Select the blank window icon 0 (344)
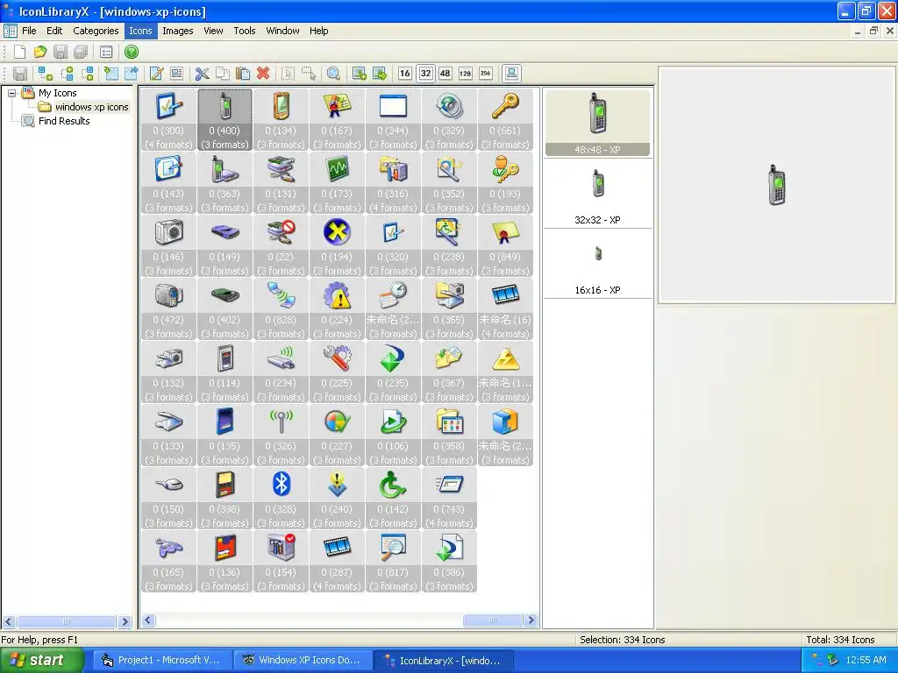 (x=393, y=119)
